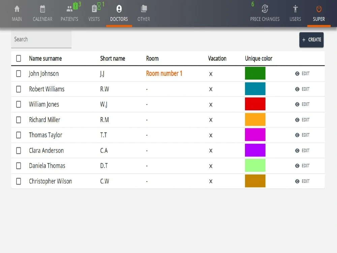Viewport: 337px width, 253px height.
Task: Open Patients people icon
Action: (x=69, y=9)
